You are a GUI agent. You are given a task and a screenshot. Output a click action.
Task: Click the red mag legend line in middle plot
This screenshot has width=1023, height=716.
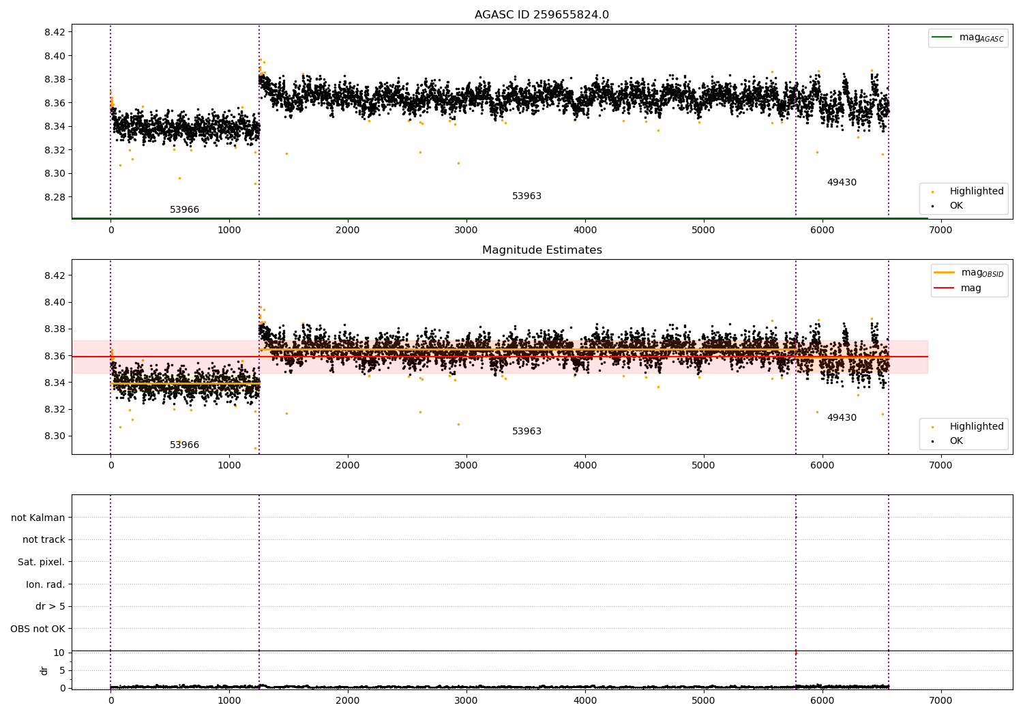tap(945, 288)
